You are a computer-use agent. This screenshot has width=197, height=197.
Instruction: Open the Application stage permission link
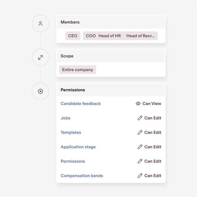point(78,147)
